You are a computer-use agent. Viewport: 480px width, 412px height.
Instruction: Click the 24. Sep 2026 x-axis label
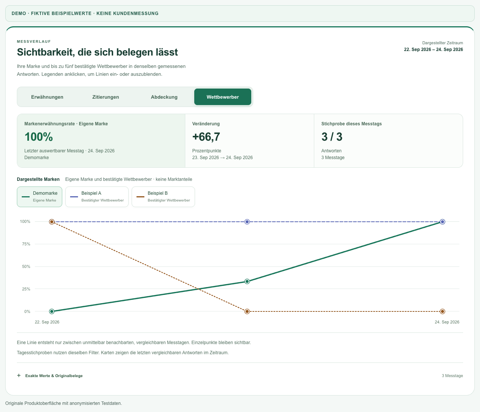(447, 322)
